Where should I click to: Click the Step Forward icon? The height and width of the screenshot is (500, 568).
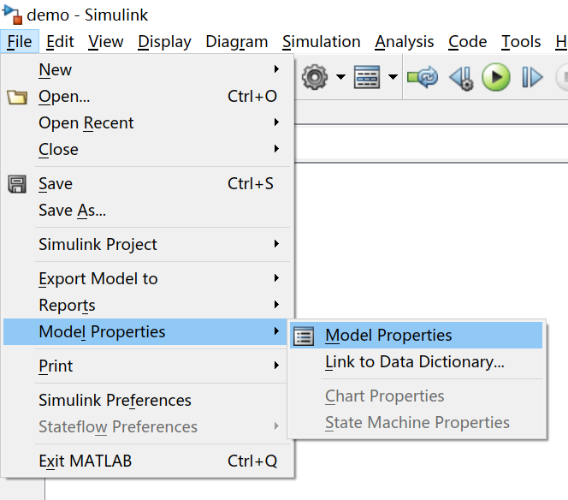(532, 77)
